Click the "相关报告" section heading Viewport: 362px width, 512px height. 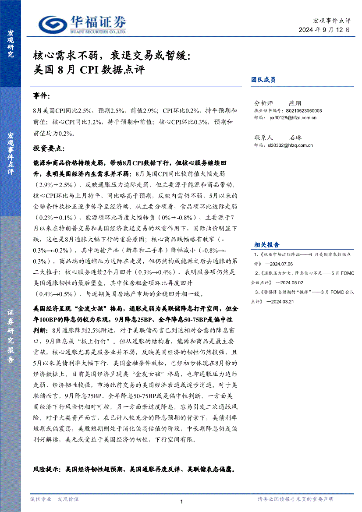(267, 244)
